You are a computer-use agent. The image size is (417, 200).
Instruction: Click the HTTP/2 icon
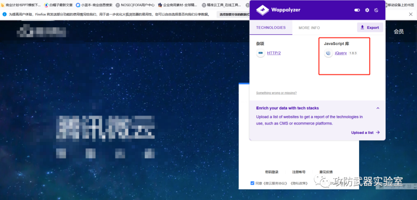coord(260,53)
